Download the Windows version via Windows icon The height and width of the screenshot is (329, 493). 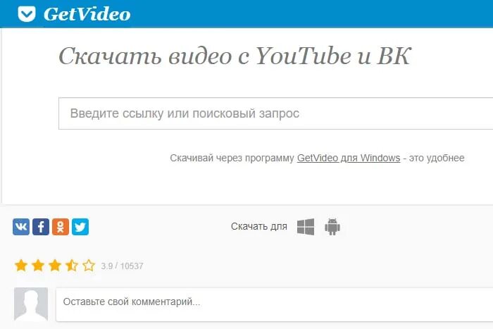(x=306, y=227)
